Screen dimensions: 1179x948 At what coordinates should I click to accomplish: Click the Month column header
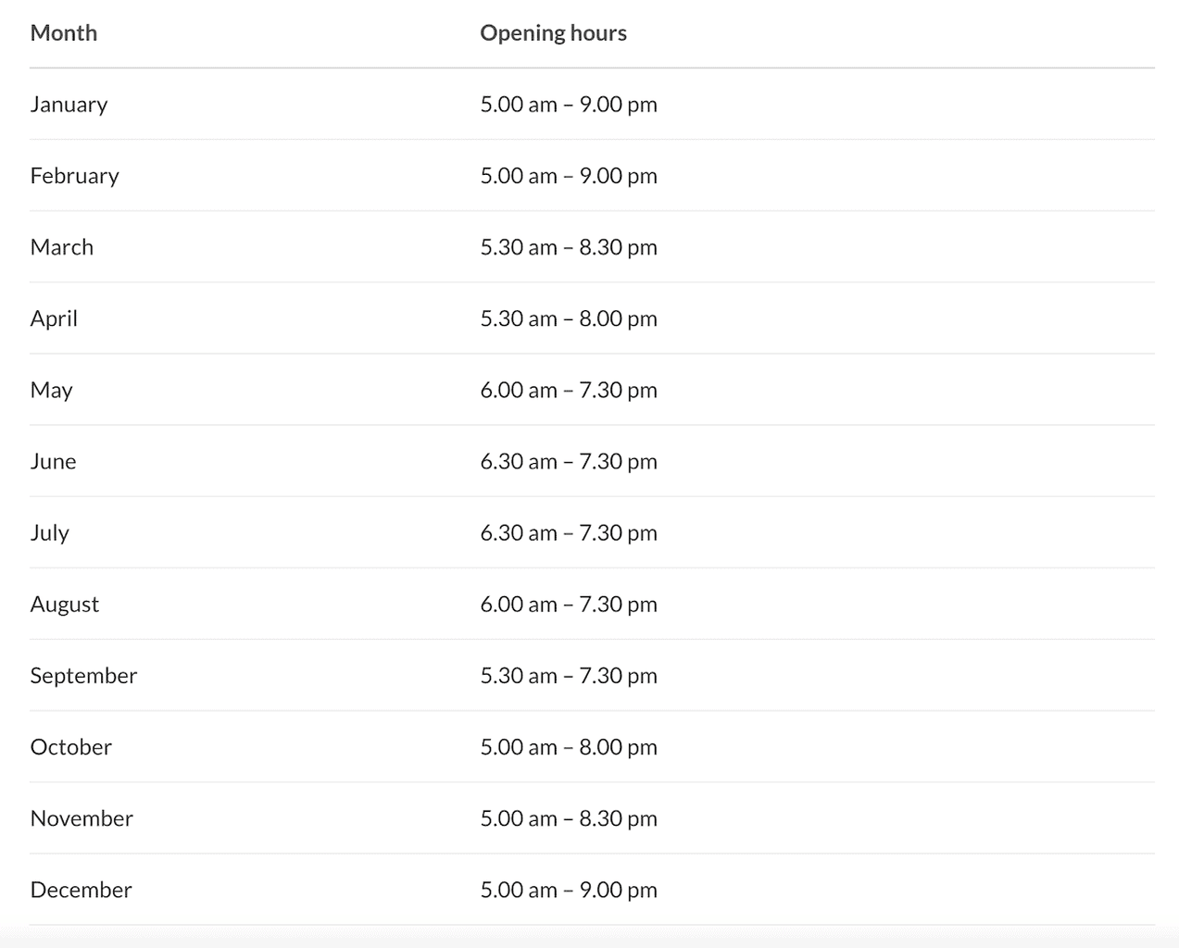click(64, 33)
